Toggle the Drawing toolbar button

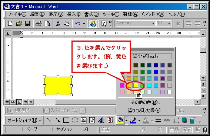point(93,24)
